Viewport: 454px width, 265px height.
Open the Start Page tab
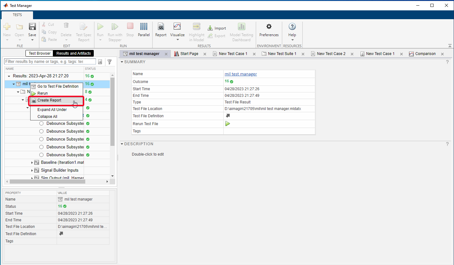click(189, 54)
